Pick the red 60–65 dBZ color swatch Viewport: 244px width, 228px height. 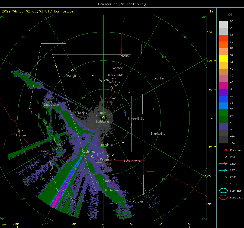pyautogui.click(x=223, y=38)
